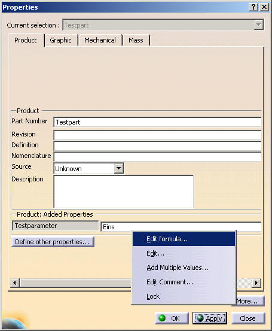Click the Apply button
272x331 pixels.
[210, 318]
